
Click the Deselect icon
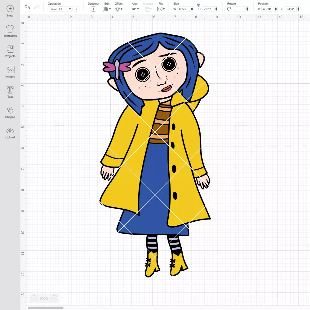94,9
